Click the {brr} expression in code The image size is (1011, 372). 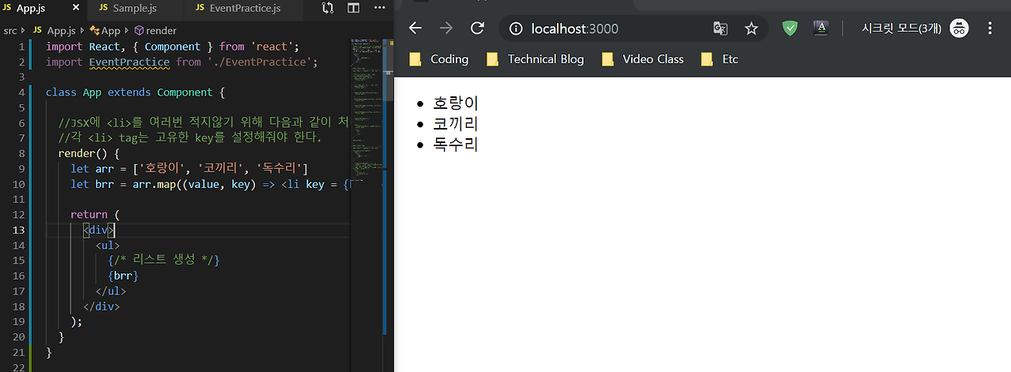tap(123, 276)
